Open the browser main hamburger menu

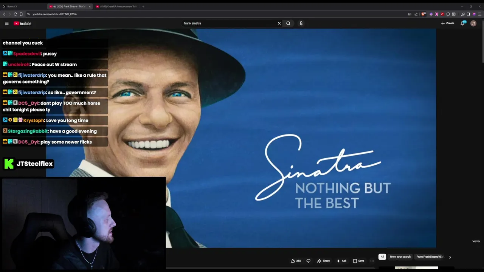point(480,14)
